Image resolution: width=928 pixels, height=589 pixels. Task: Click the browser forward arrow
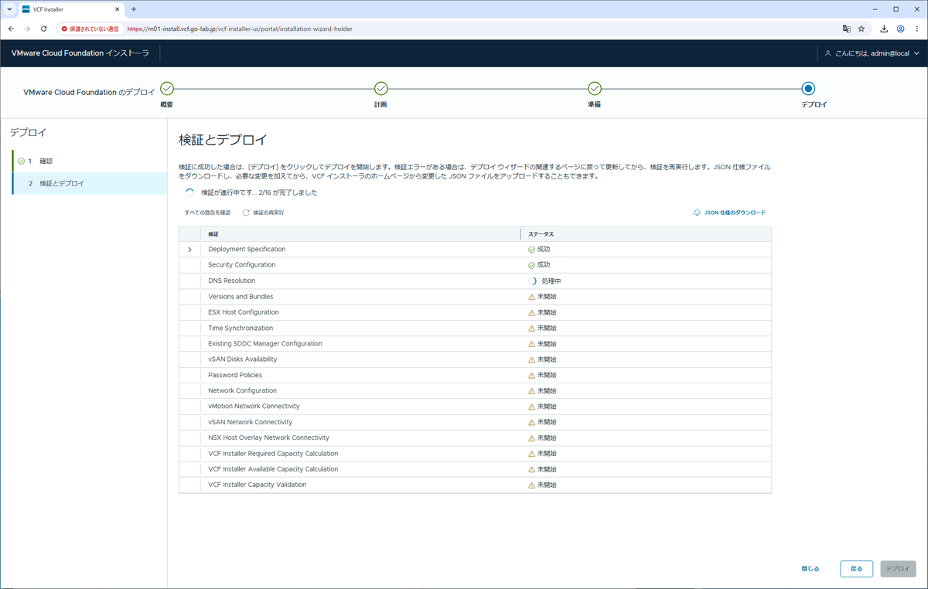coord(27,29)
